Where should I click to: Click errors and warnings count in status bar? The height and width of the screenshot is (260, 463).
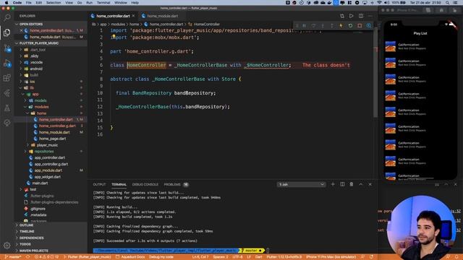click(46, 257)
